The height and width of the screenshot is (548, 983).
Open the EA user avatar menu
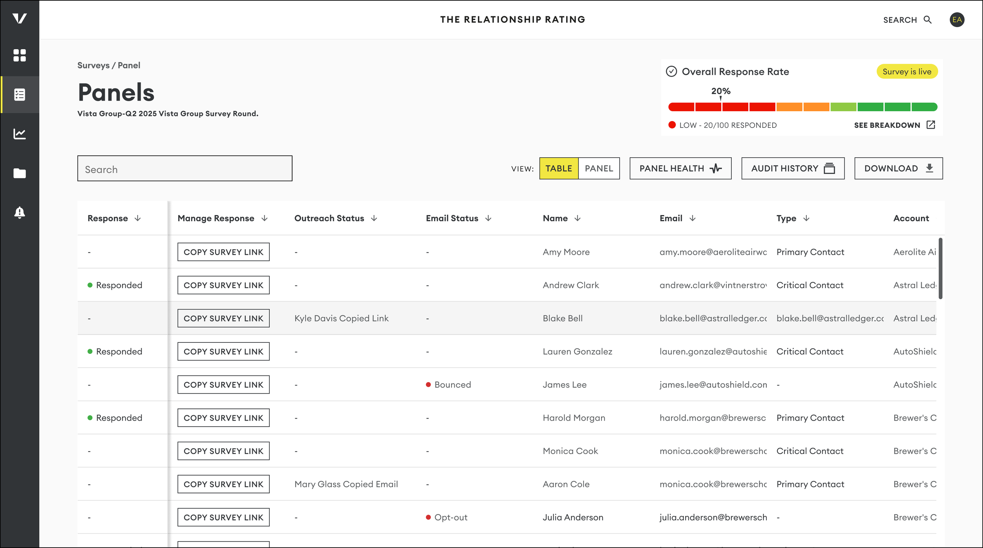[x=957, y=20]
